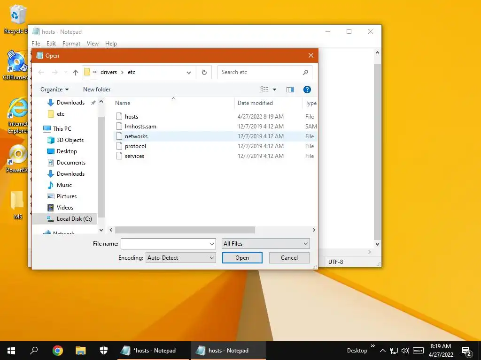This screenshot has height=360, width=481.
Task: Open File Explorer from the taskbar
Action: tap(81, 351)
